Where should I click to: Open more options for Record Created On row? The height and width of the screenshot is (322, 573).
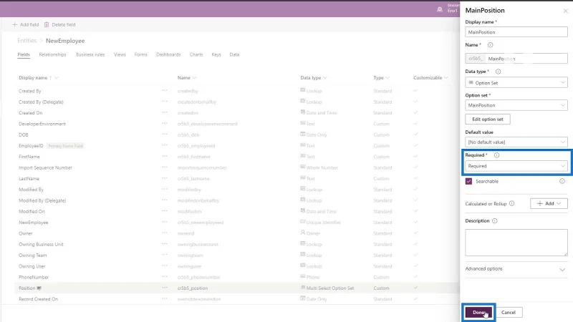(165, 298)
